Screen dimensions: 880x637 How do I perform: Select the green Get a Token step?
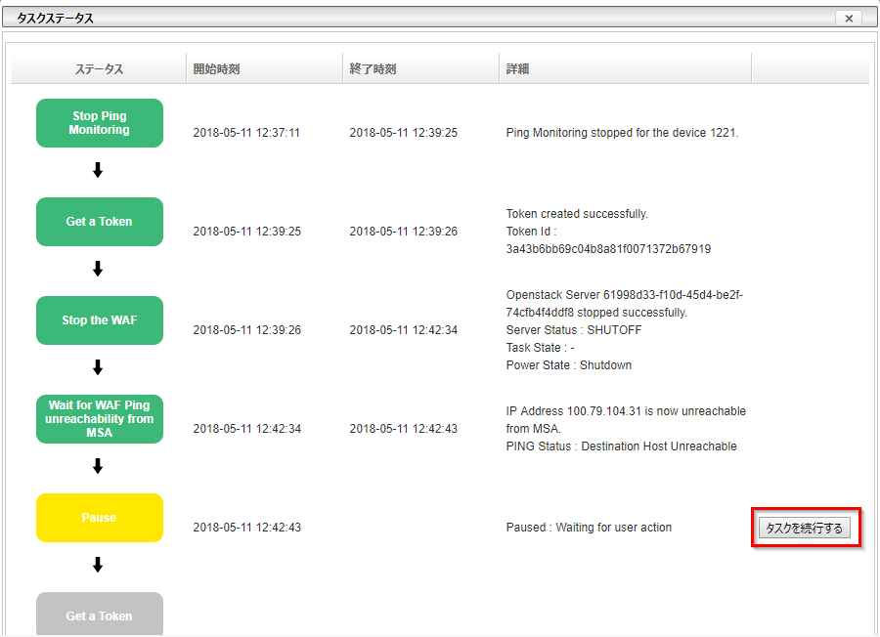tap(100, 222)
